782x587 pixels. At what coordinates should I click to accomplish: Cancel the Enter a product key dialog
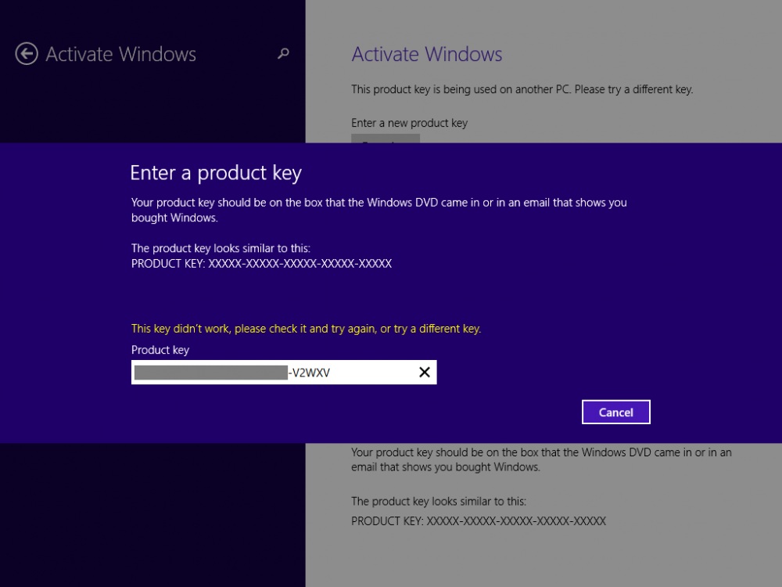pos(616,412)
